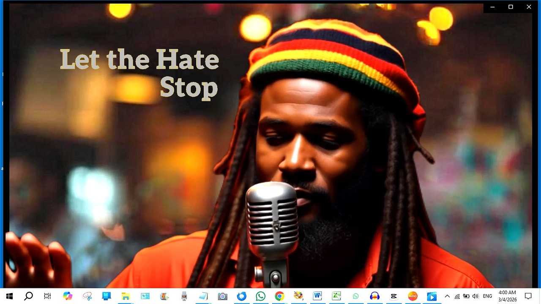Open the Wi-Fi network tray icon
Viewport: 541px width, 304px height.
click(457, 296)
